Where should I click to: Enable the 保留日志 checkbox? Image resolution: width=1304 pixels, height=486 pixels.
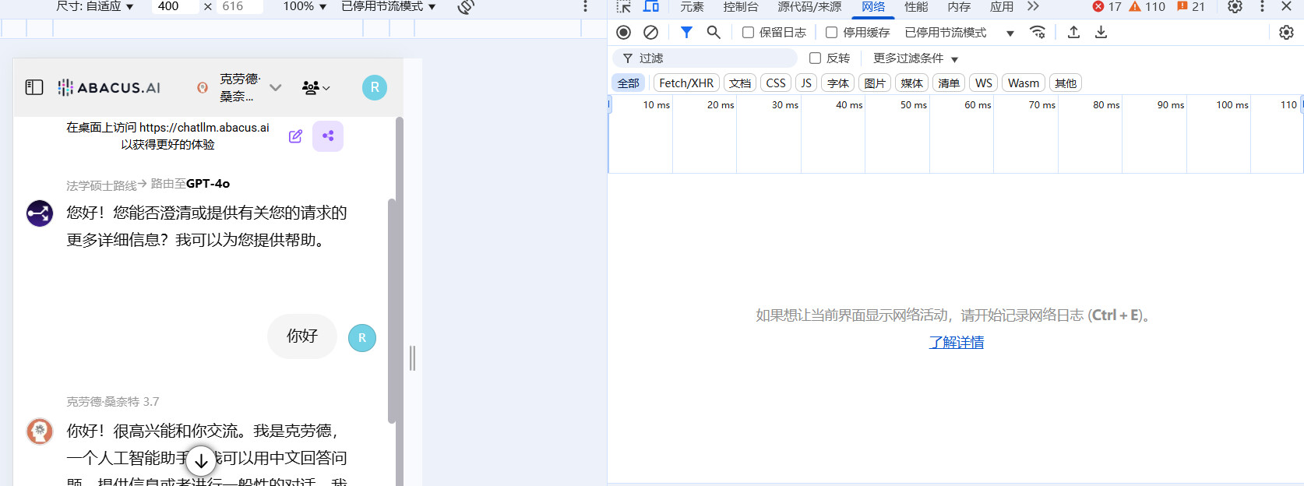pos(748,33)
